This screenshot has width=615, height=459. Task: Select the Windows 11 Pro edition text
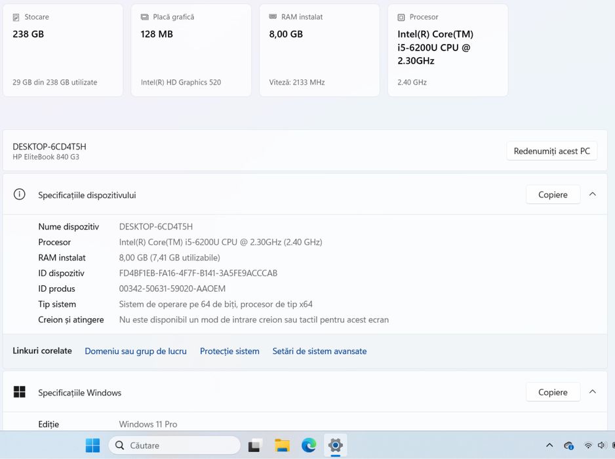(x=148, y=424)
